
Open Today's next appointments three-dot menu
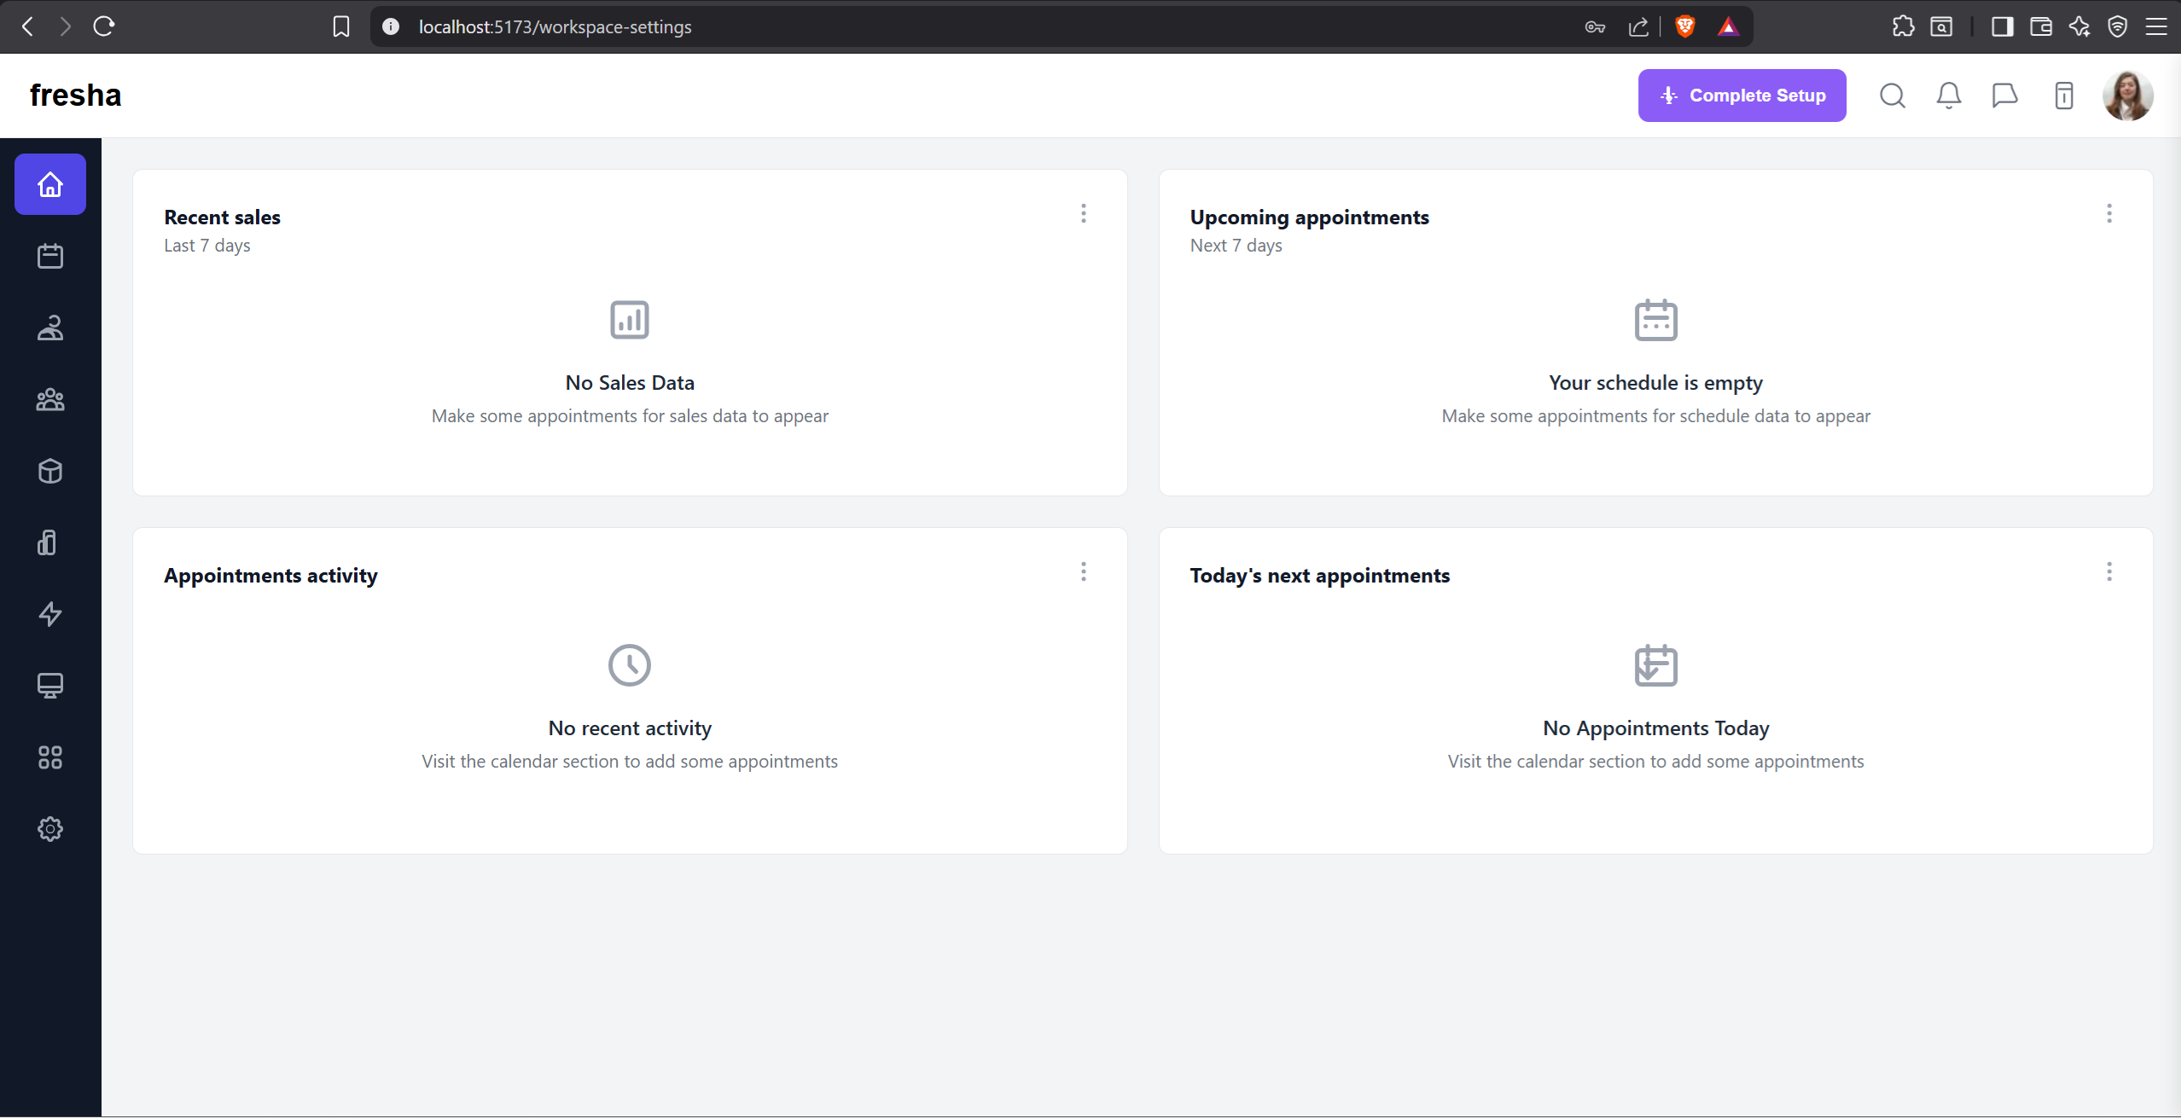point(2108,571)
